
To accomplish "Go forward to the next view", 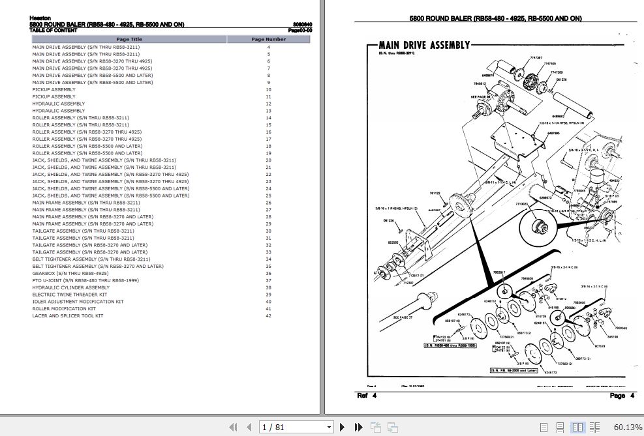I will [x=392, y=427].
